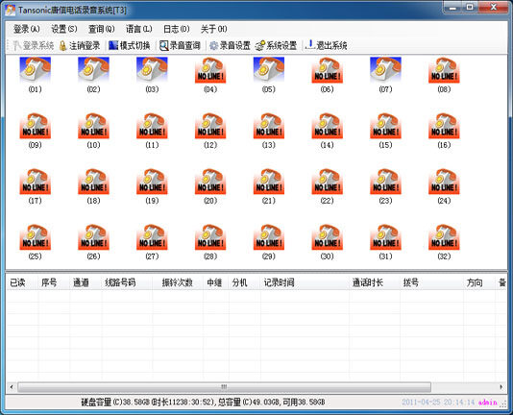Click the 模式切换 toolbar button

(130, 45)
